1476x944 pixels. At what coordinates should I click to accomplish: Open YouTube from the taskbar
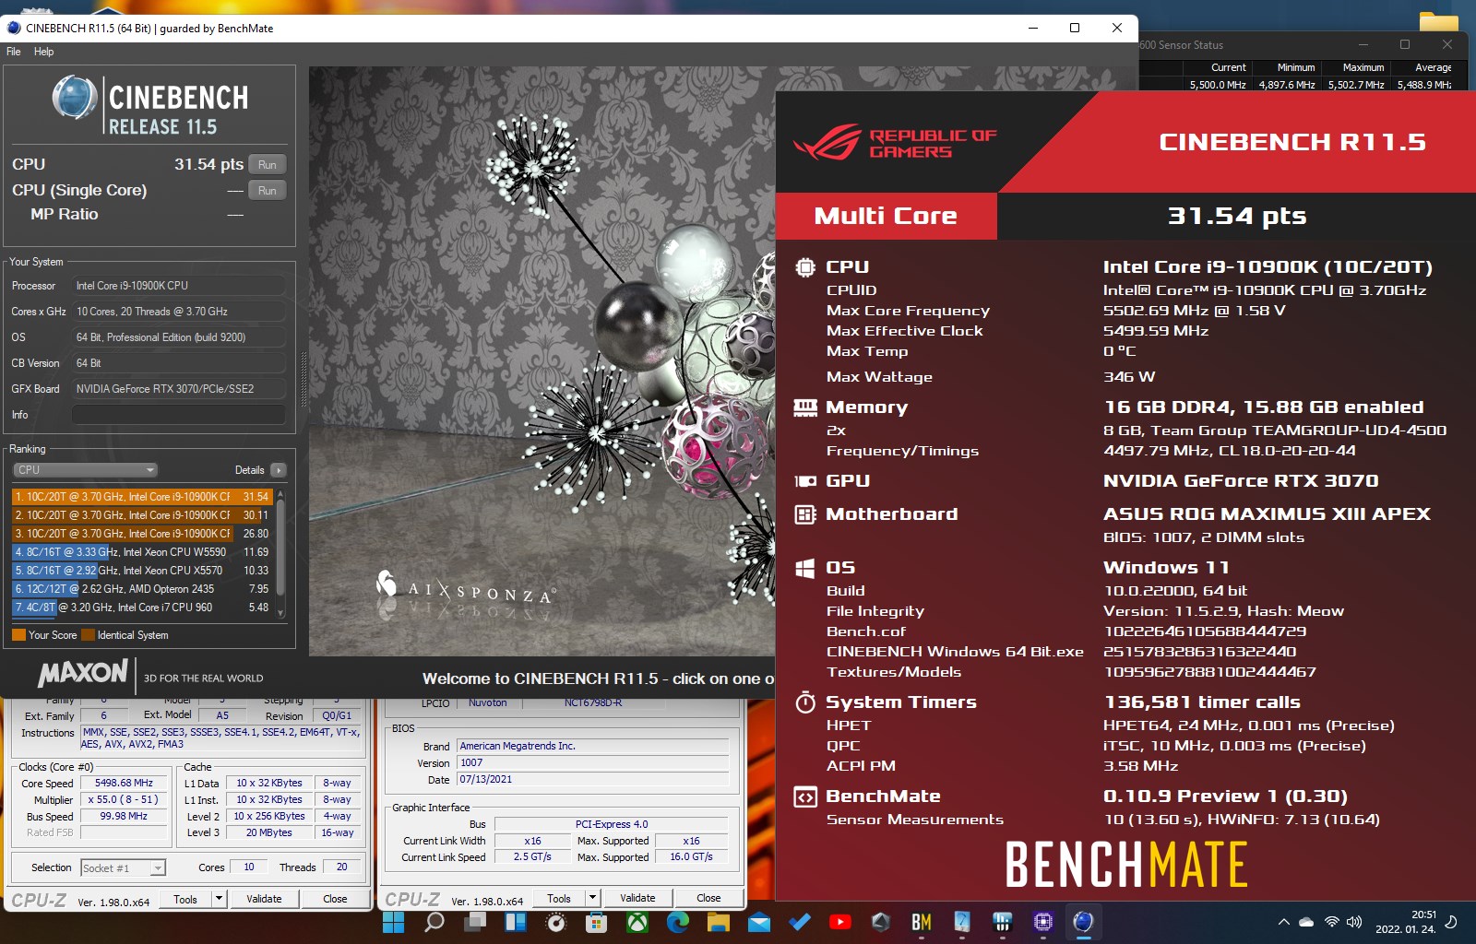point(840,922)
